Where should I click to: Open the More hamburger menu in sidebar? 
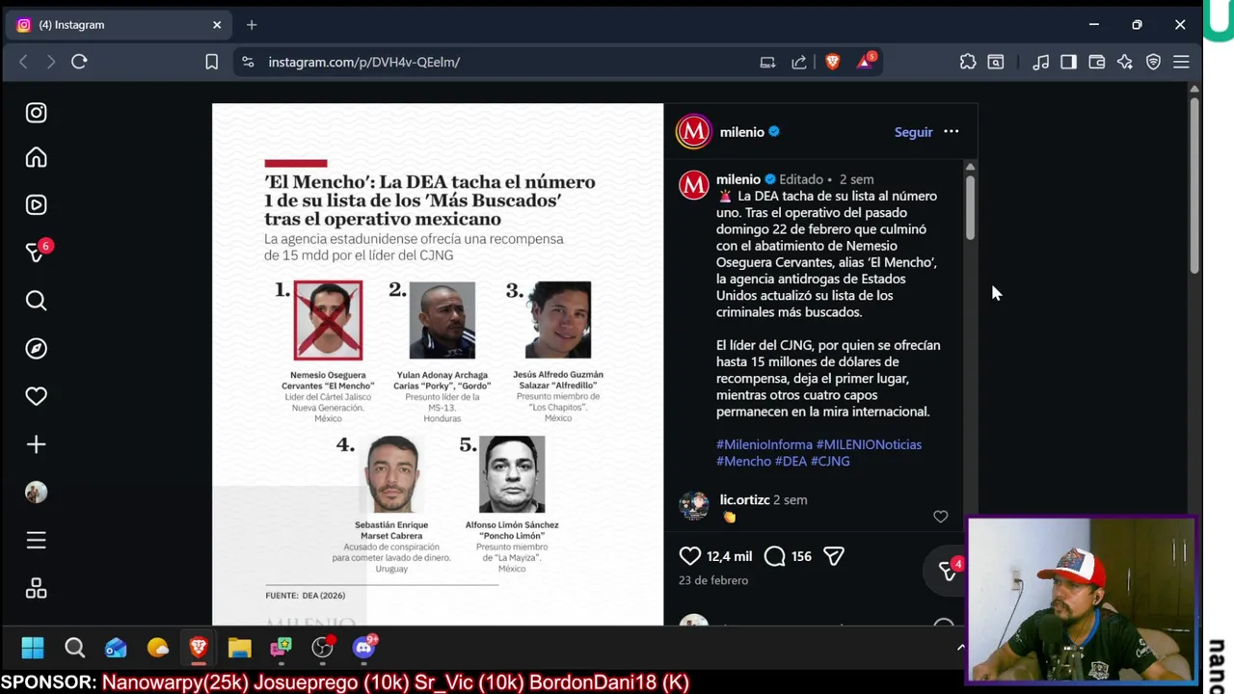(36, 540)
